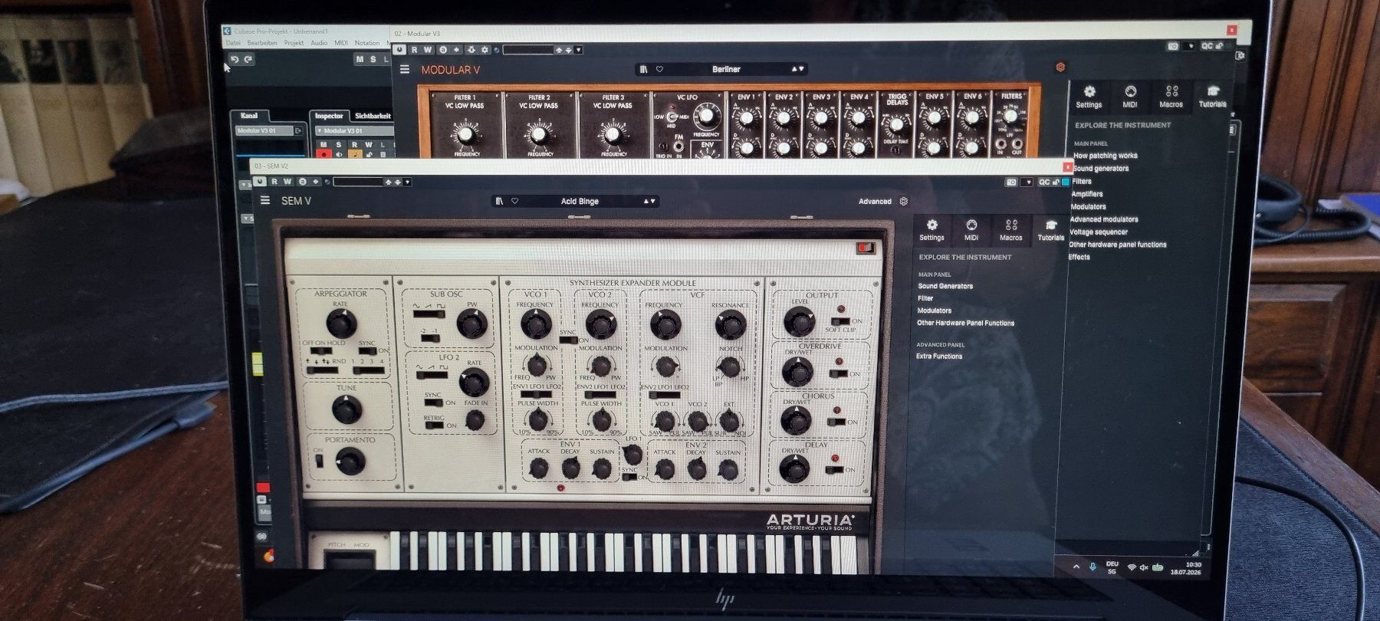Viewport: 1380px width, 621px height.
Task: Click the Windows tray battery icon
Action: point(1158,567)
